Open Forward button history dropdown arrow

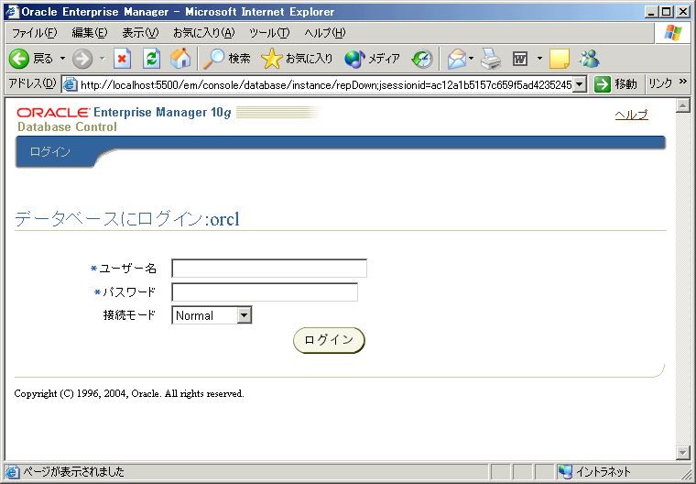coord(102,59)
